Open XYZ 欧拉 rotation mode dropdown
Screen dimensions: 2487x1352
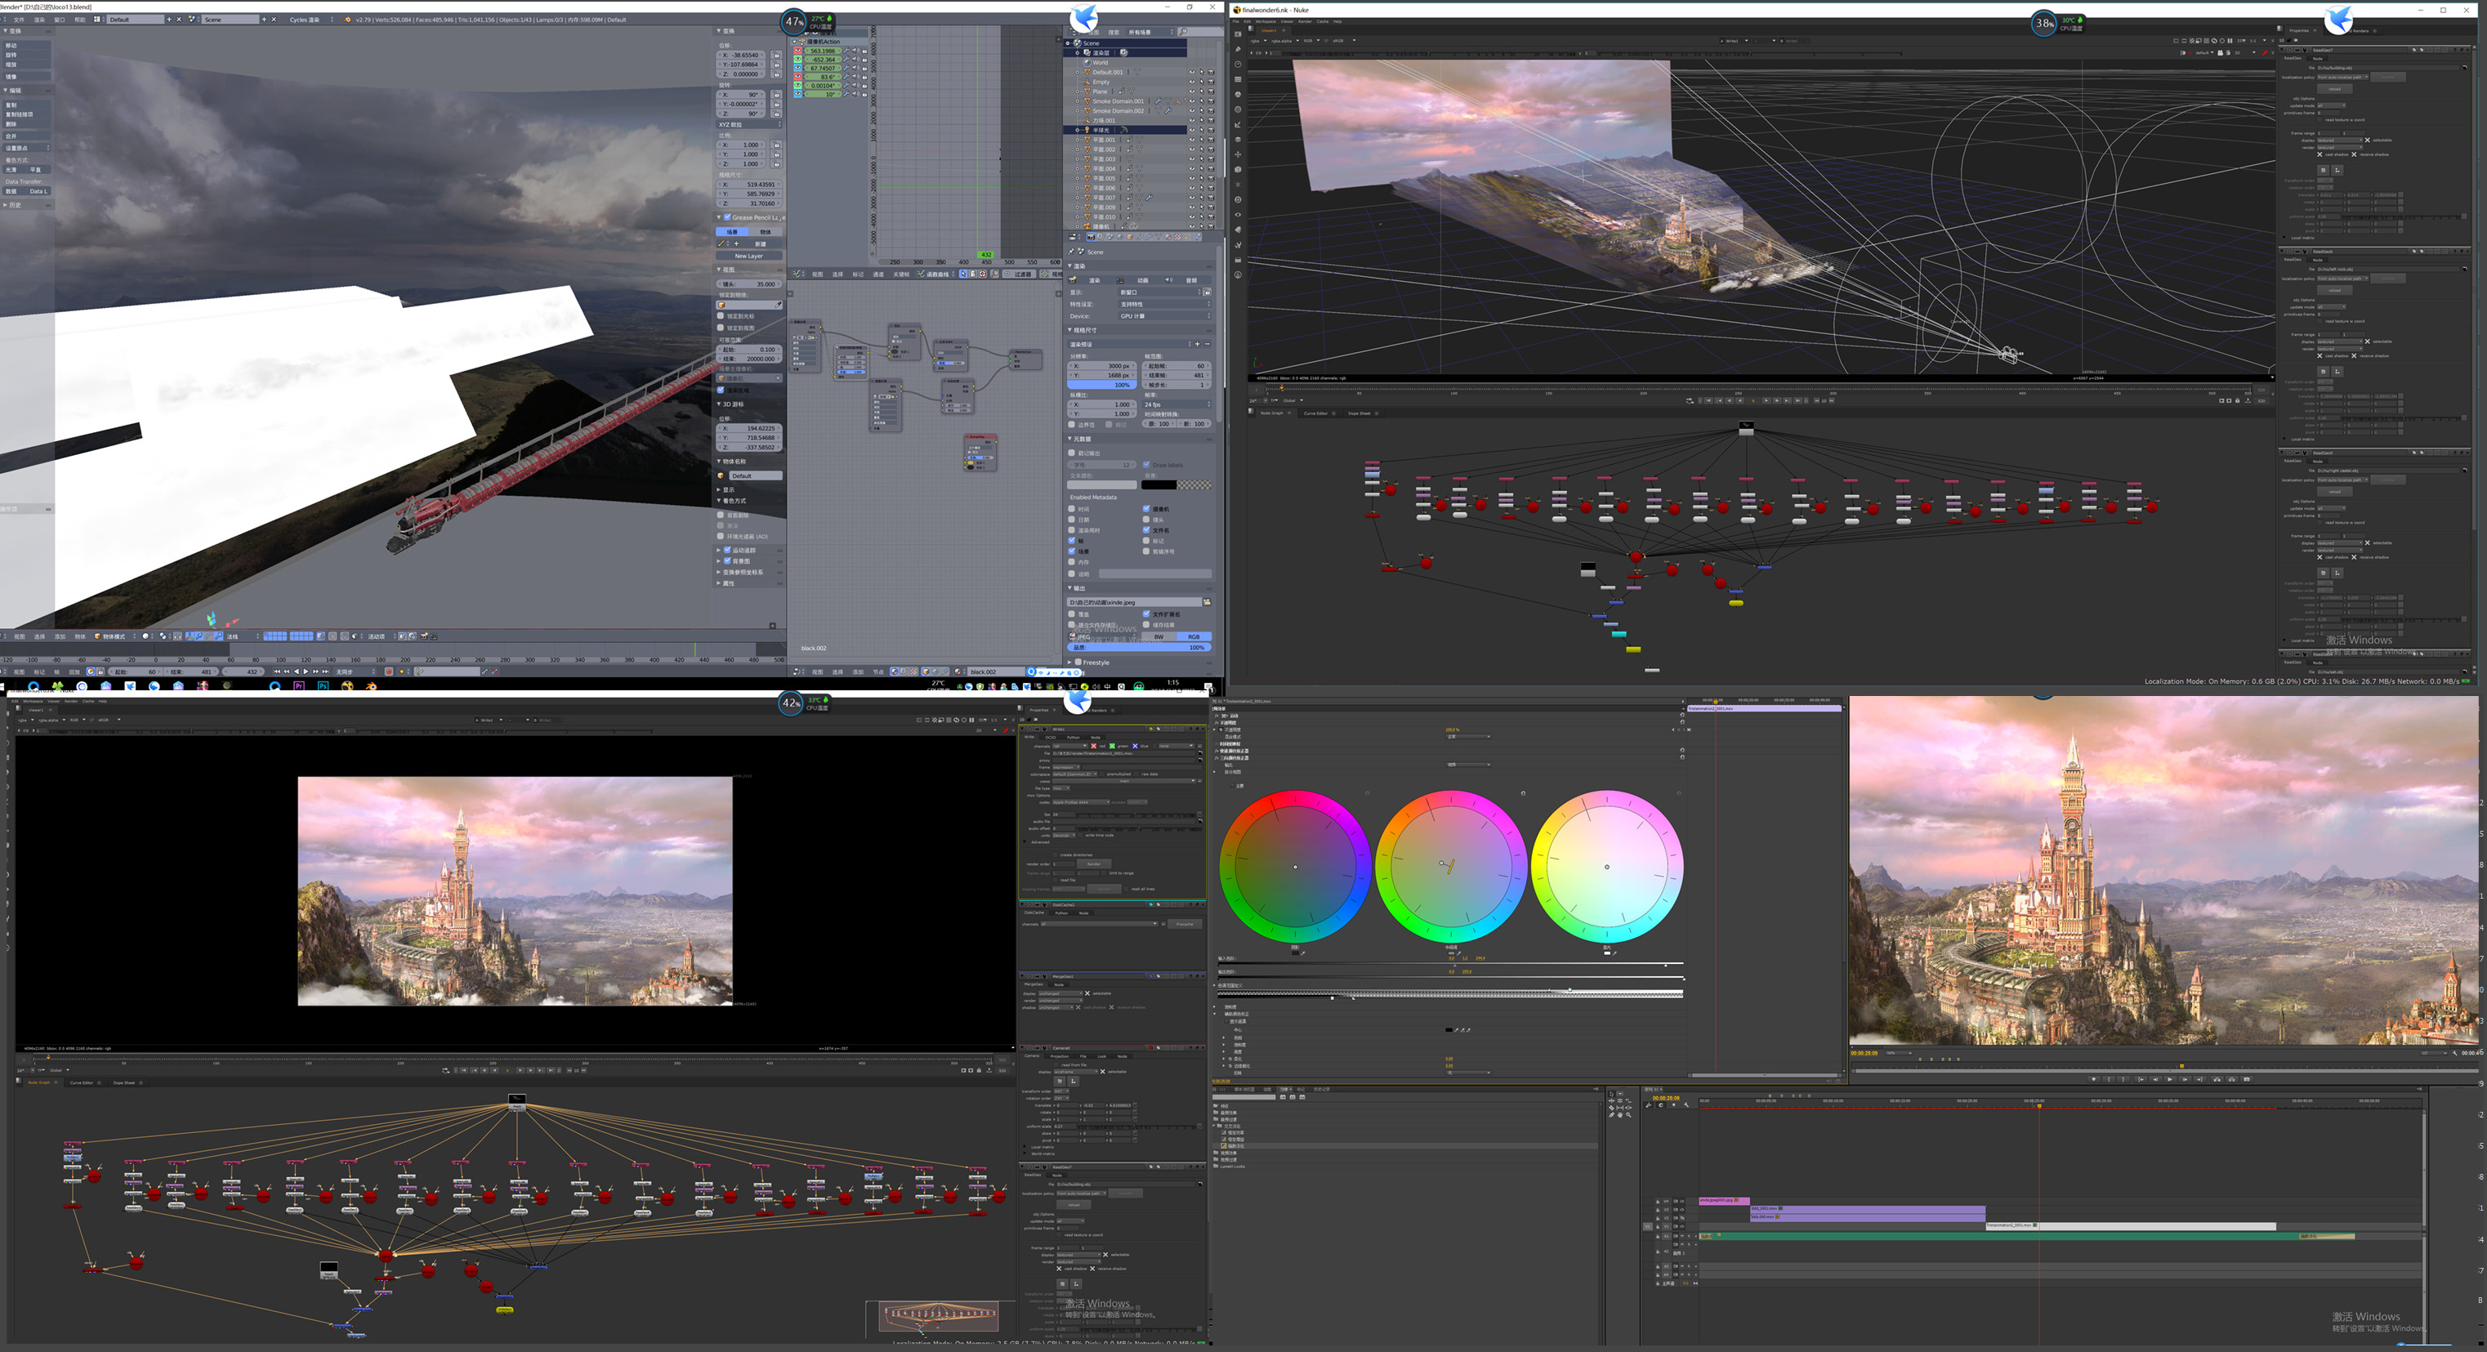coord(750,124)
